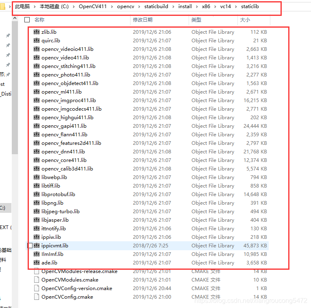Click the 2018/7/26 7:25 date cell

pos(150,245)
